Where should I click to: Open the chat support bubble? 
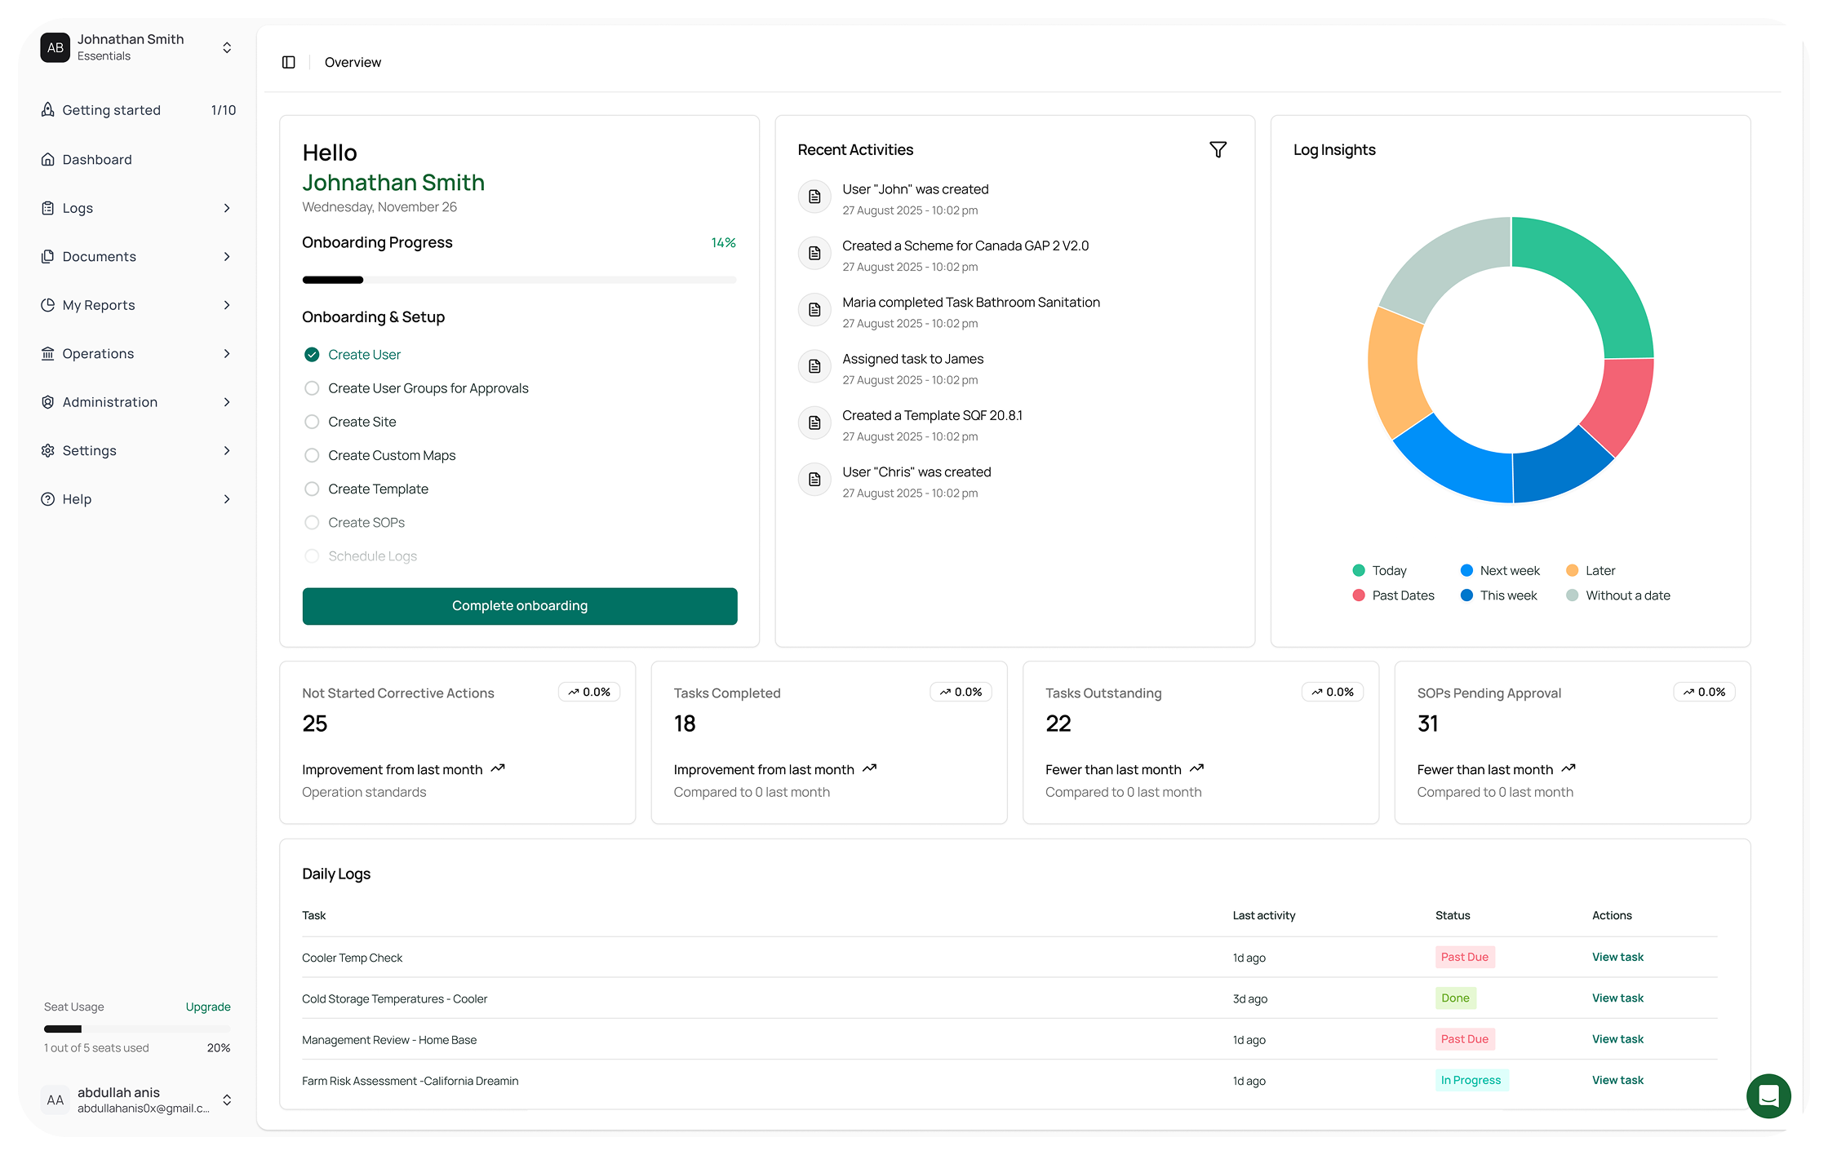pyautogui.click(x=1768, y=1096)
